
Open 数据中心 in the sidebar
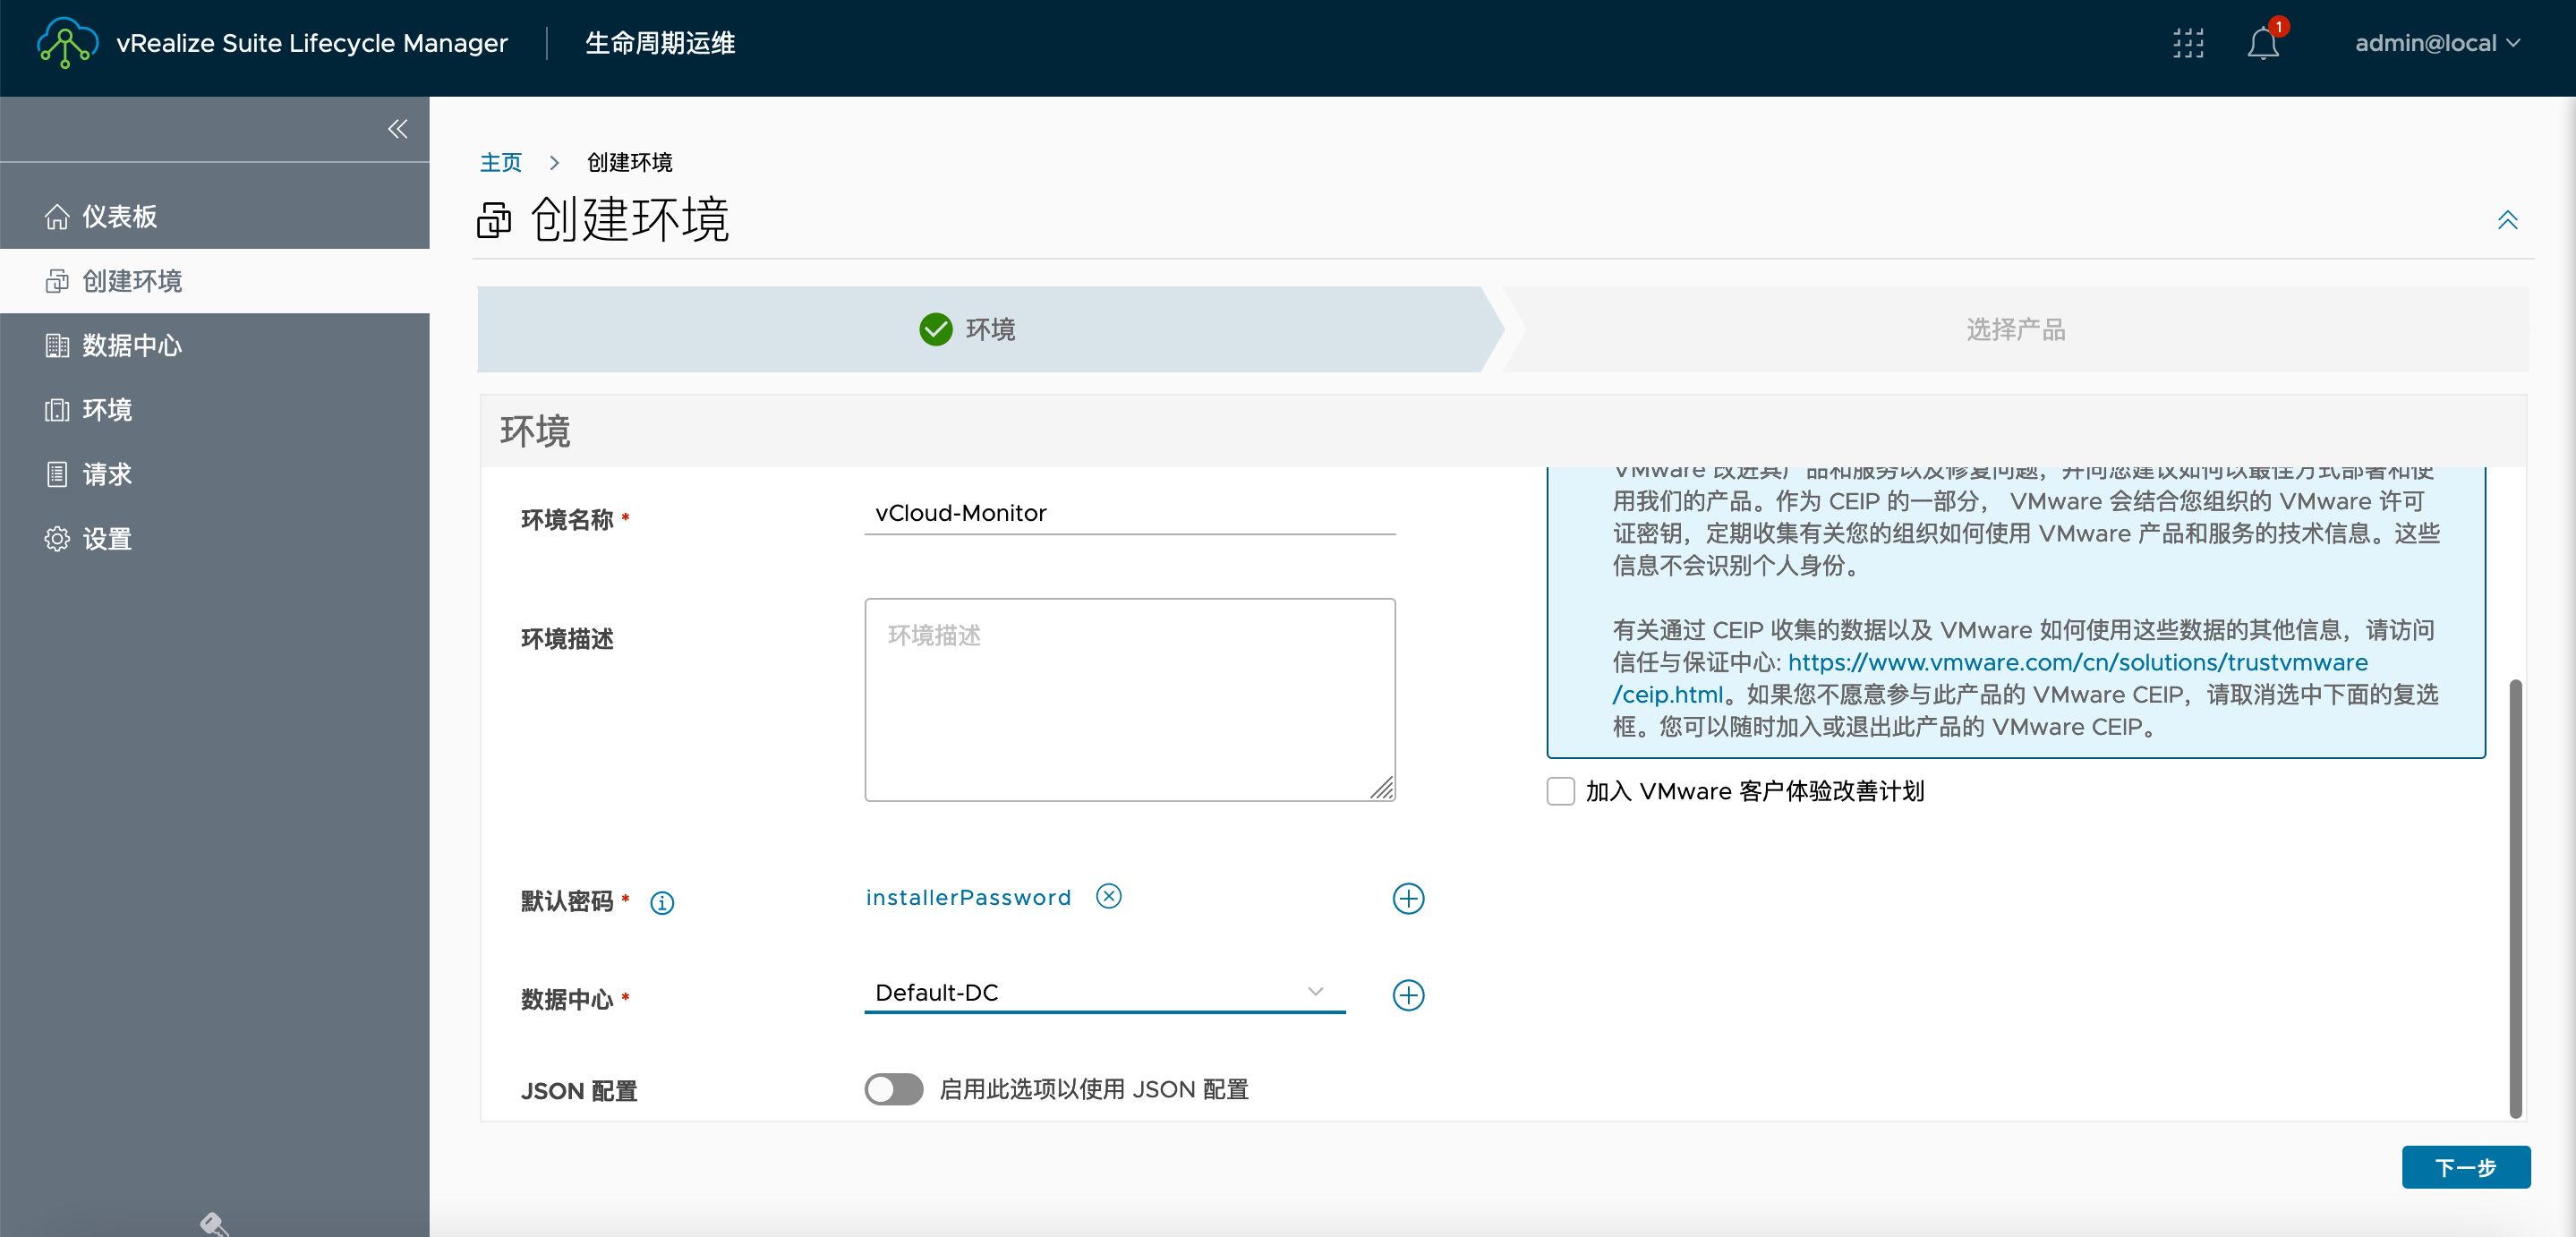215,345
